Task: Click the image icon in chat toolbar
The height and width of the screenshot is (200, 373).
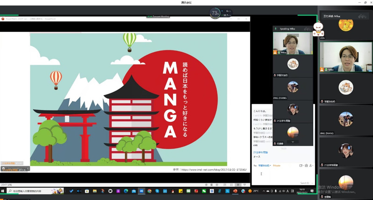Action: point(306,165)
